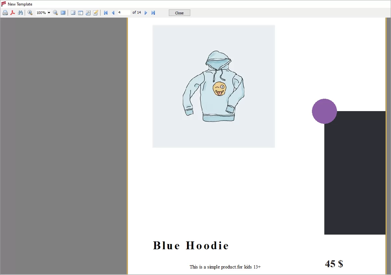The width and height of the screenshot is (391, 275).
Task: Open the Watermark settings
Action: [88, 13]
